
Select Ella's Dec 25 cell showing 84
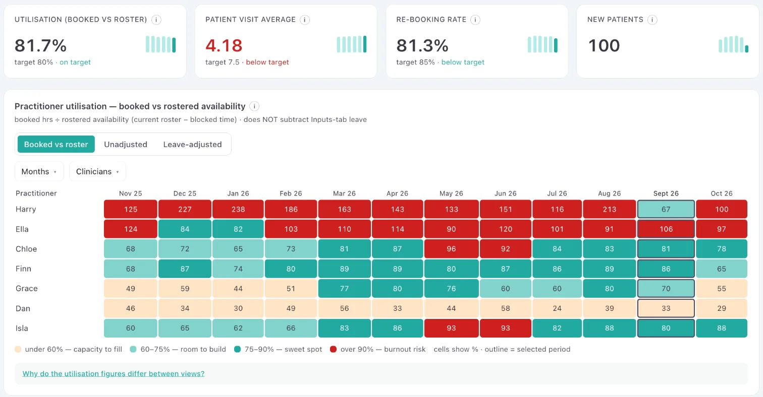point(185,229)
